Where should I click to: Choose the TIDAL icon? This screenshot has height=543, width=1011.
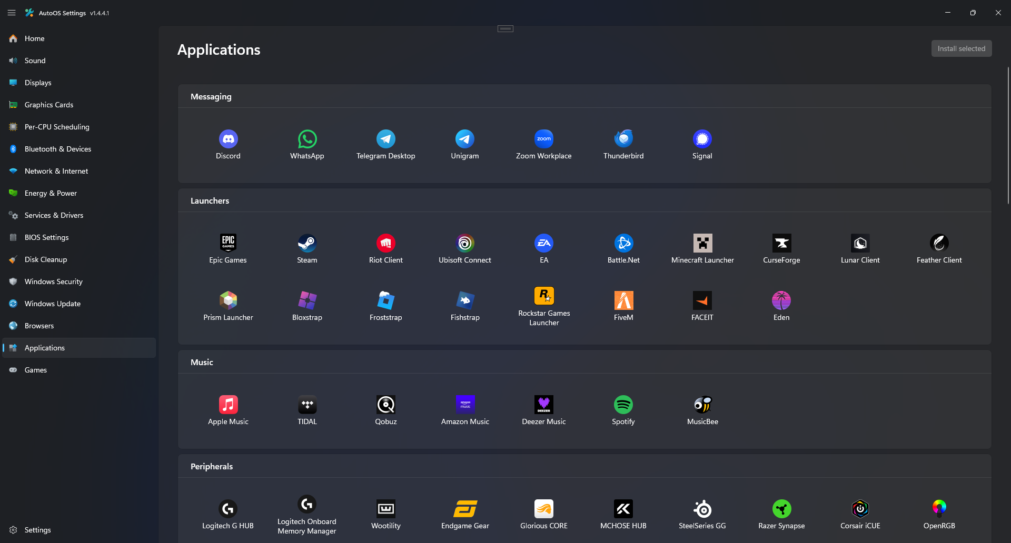click(x=307, y=405)
